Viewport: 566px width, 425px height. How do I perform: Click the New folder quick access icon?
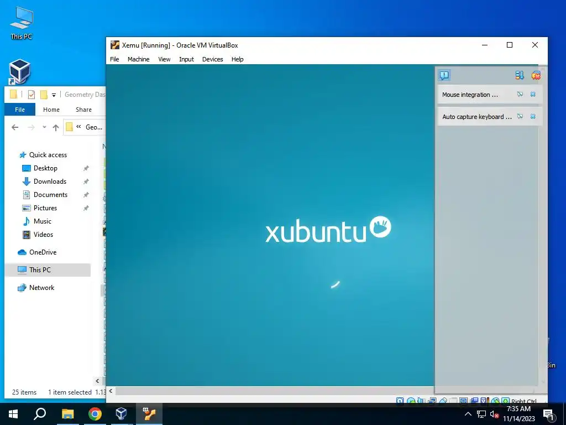pos(44,95)
